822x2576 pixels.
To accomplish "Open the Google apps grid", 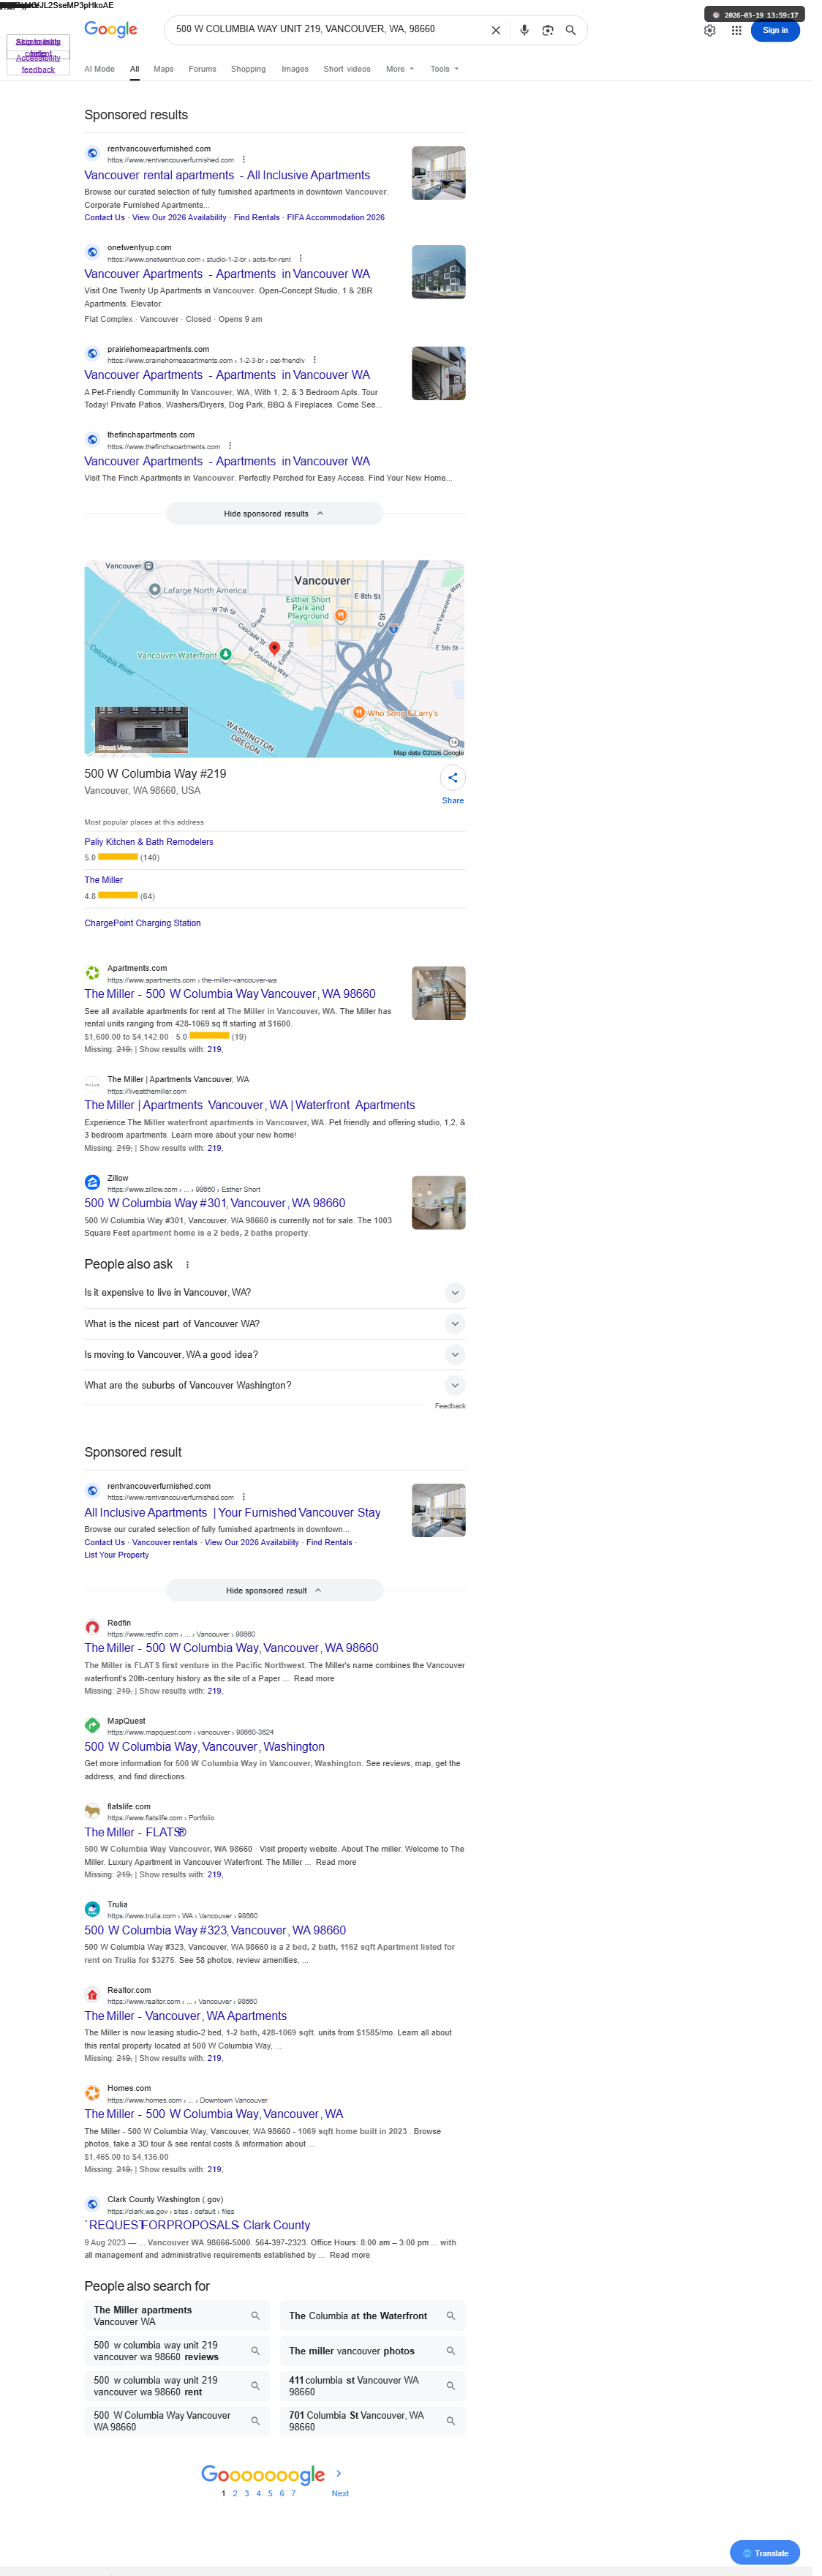I will 737,30.
